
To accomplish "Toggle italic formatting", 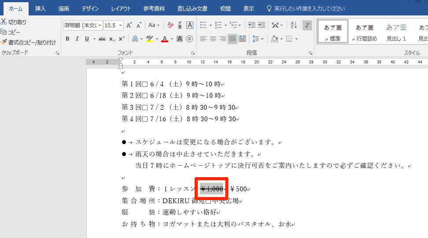I will pos(77,39).
